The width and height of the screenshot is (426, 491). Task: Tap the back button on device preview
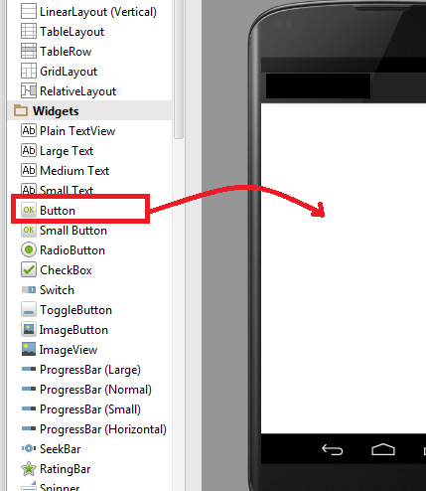(x=332, y=449)
